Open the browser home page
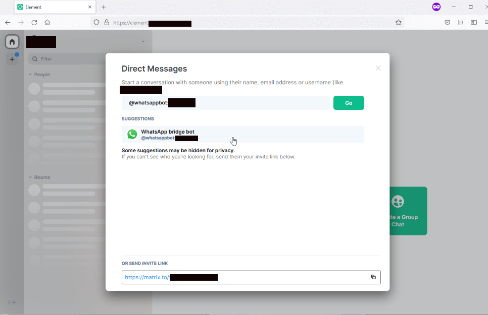This screenshot has height=315, width=488. tap(47, 22)
